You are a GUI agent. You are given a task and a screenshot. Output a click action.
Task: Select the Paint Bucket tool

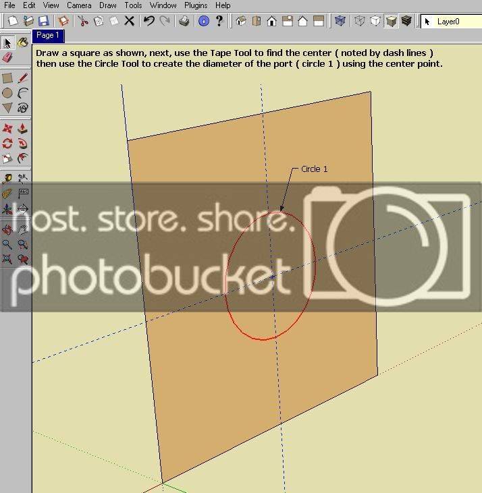click(x=23, y=42)
